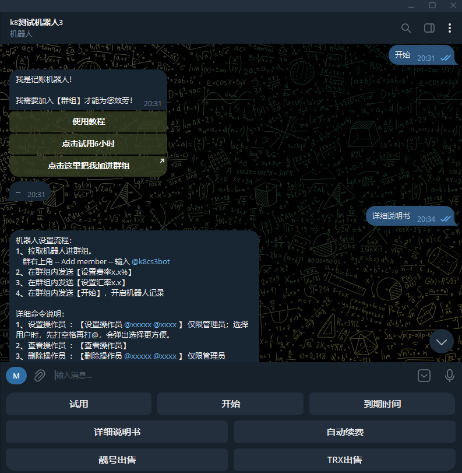
Task: Close the Telegram window
Action: 453,5
